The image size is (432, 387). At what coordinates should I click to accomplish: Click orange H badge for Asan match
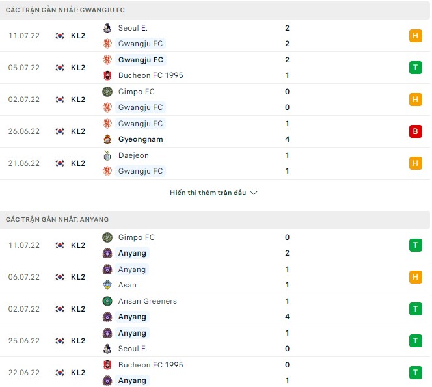415,277
